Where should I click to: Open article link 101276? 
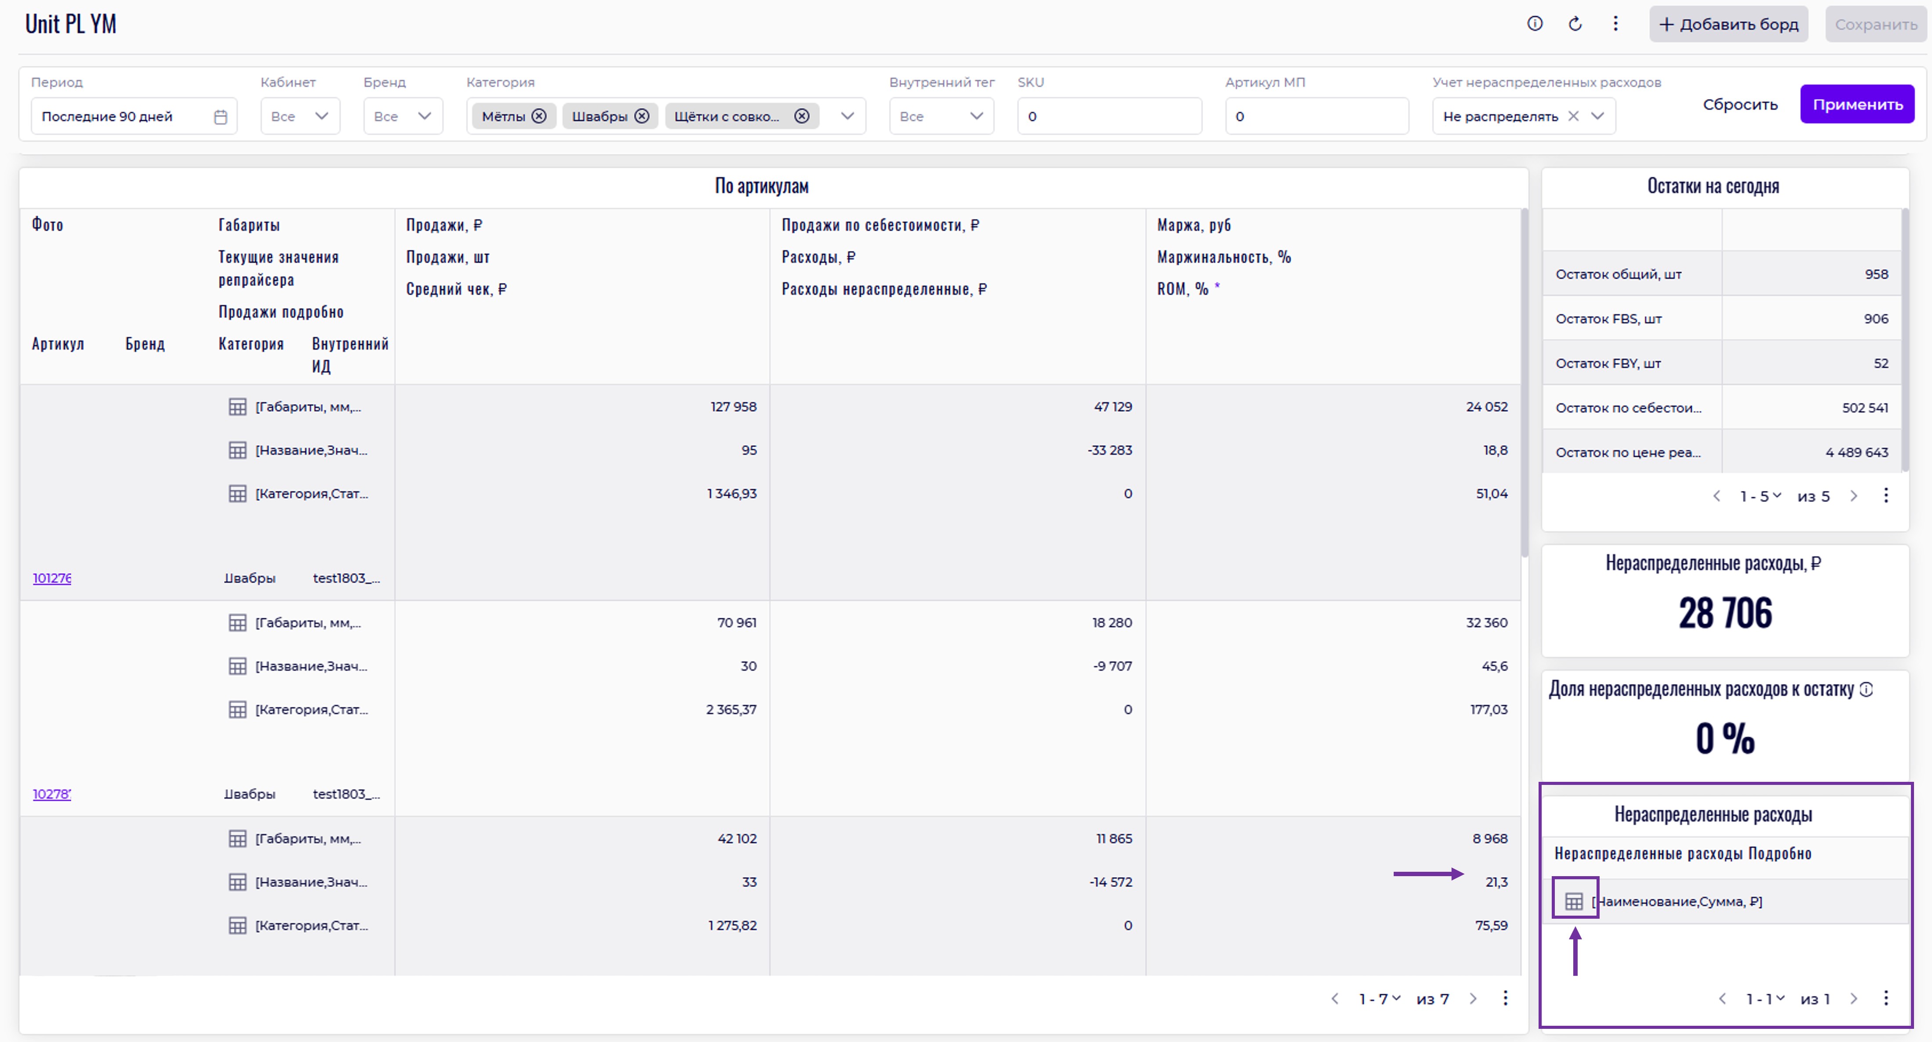pyautogui.click(x=52, y=578)
